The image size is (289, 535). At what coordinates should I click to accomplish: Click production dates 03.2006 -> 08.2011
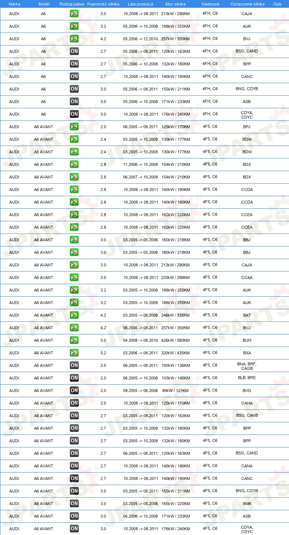point(140,353)
